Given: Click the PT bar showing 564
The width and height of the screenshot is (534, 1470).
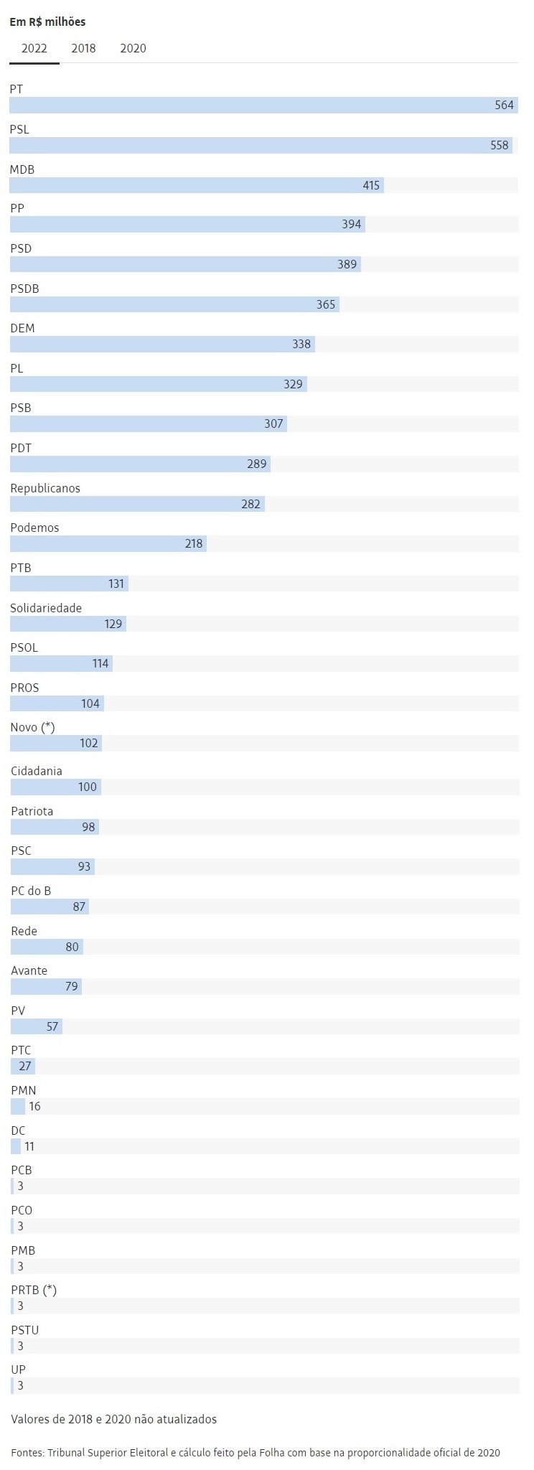Looking at the screenshot, I should 263,105.
